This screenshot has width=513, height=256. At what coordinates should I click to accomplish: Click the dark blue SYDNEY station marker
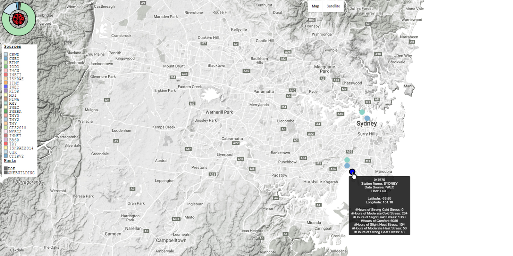(x=352, y=172)
